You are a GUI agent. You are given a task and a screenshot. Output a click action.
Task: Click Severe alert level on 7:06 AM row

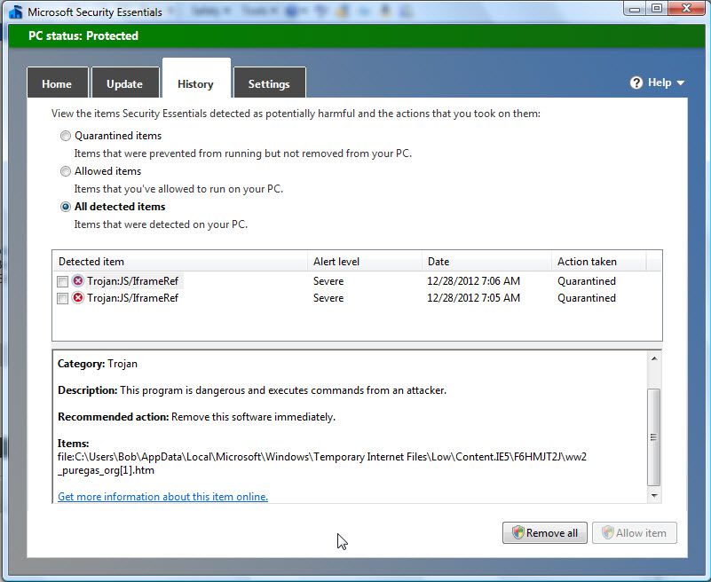pos(328,281)
